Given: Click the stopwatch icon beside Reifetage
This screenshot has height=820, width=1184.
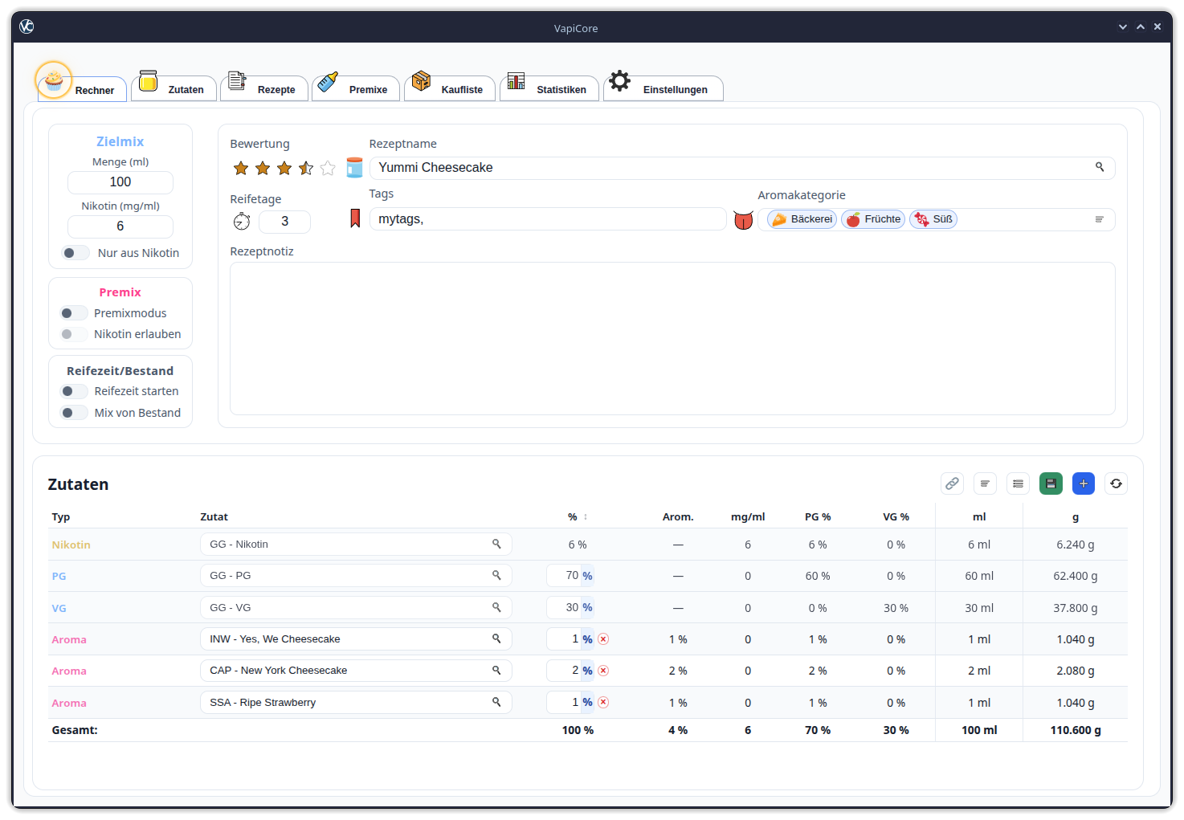Looking at the screenshot, I should pyautogui.click(x=242, y=222).
